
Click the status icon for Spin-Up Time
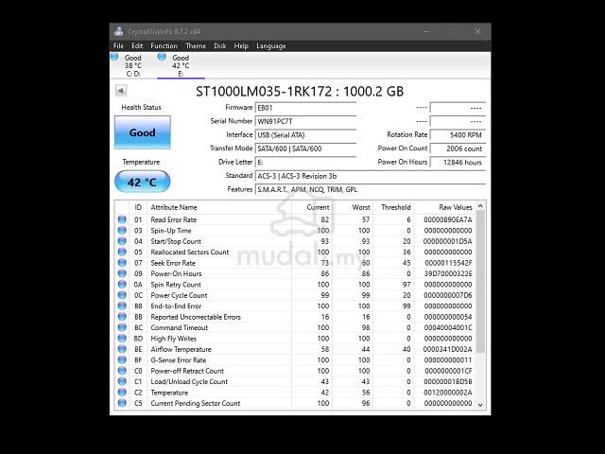122,230
